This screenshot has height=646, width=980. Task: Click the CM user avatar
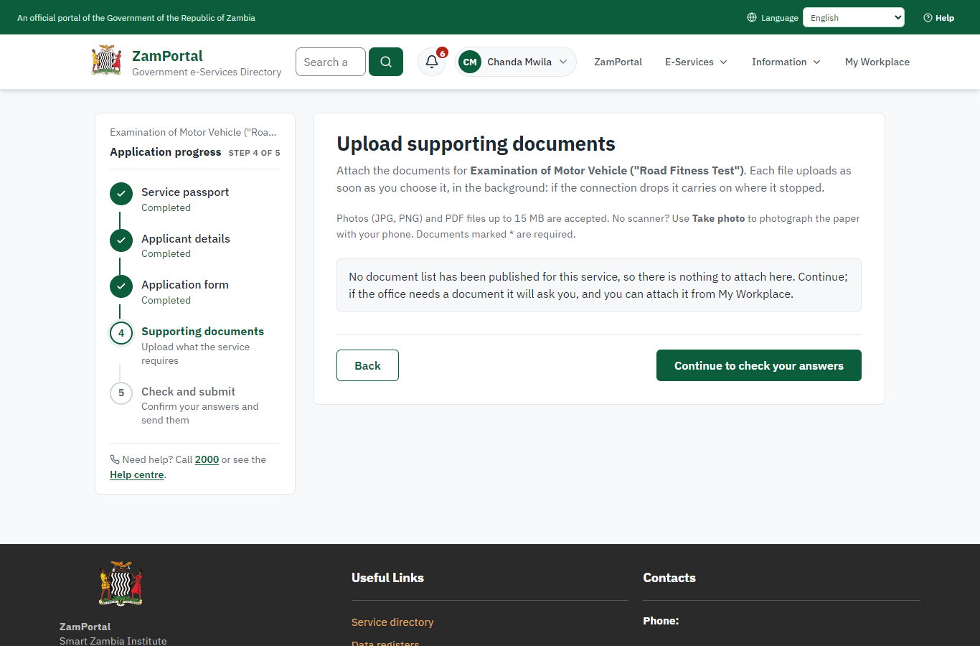pyautogui.click(x=470, y=62)
